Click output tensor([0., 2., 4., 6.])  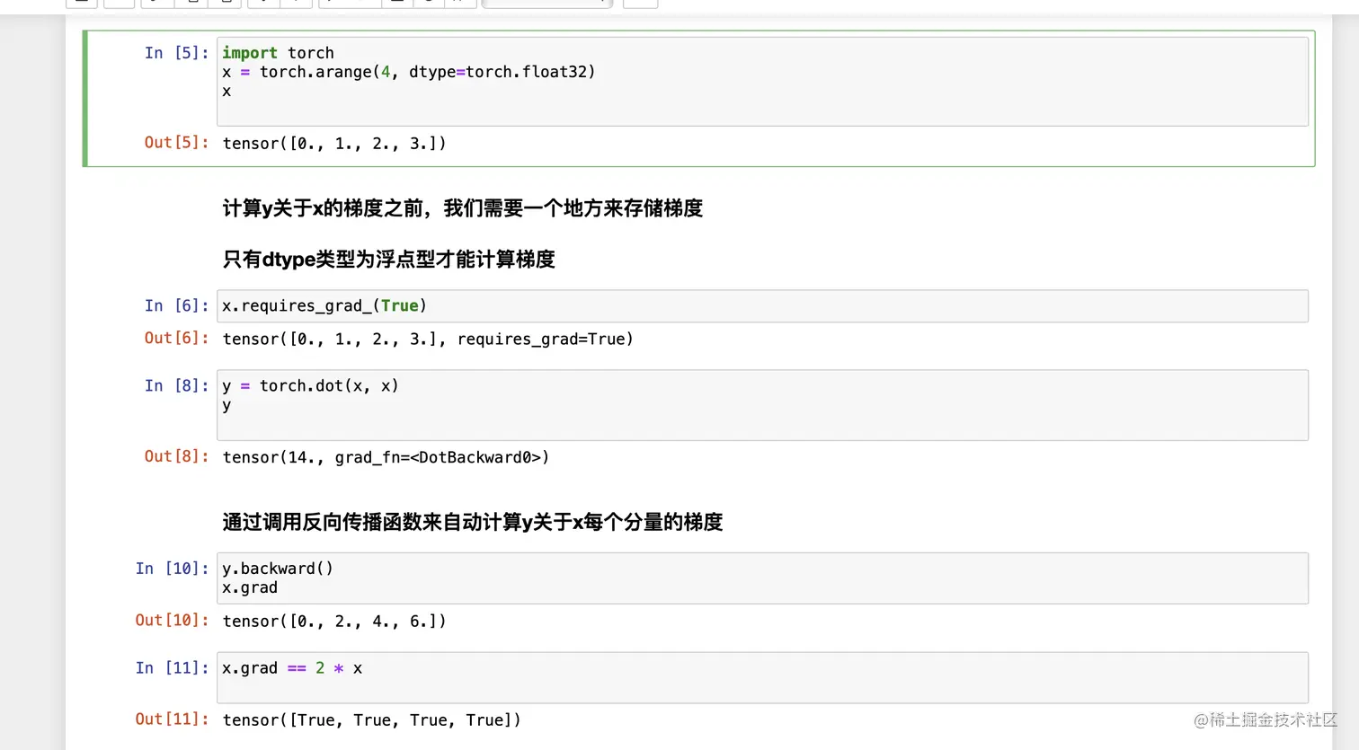(334, 622)
